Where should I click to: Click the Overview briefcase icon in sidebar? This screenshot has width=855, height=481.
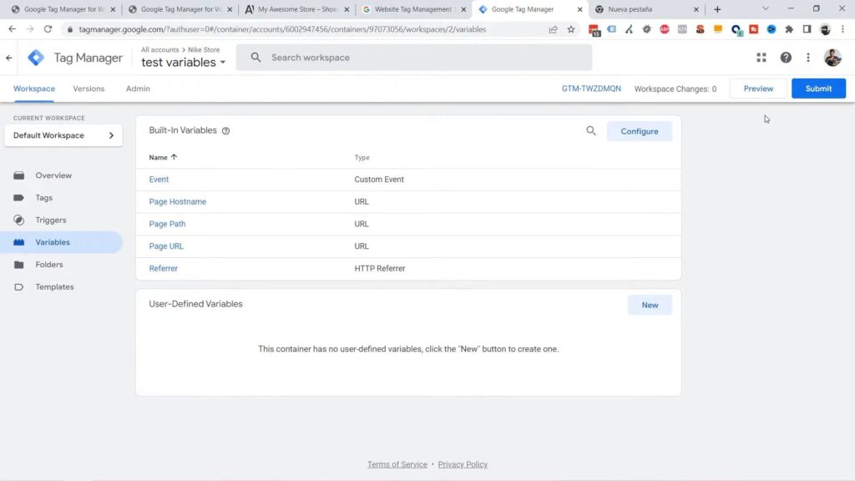(x=19, y=175)
